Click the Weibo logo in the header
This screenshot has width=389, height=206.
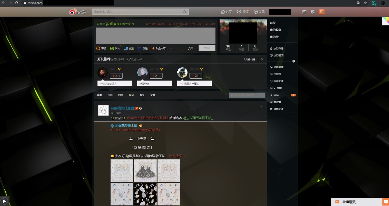[78, 12]
